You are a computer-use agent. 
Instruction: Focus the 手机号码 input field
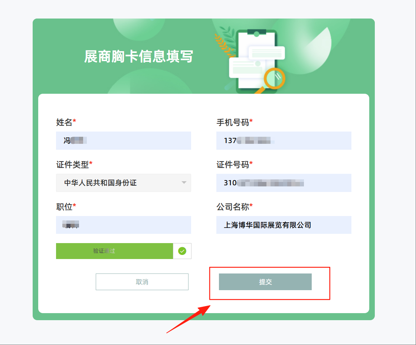pos(284,140)
